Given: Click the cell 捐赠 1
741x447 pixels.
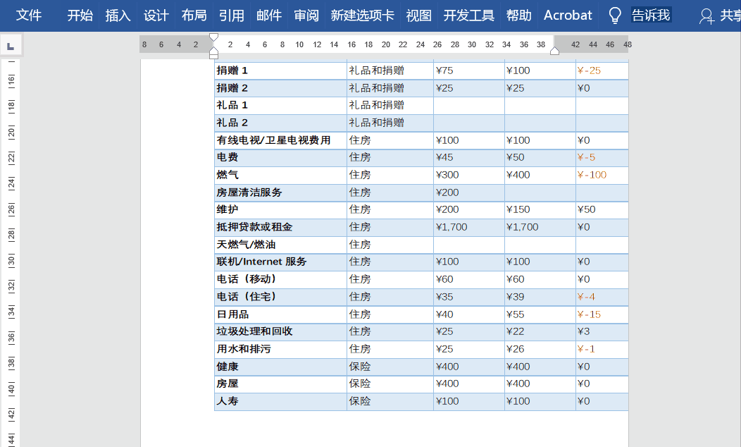Looking at the screenshot, I should [281, 71].
